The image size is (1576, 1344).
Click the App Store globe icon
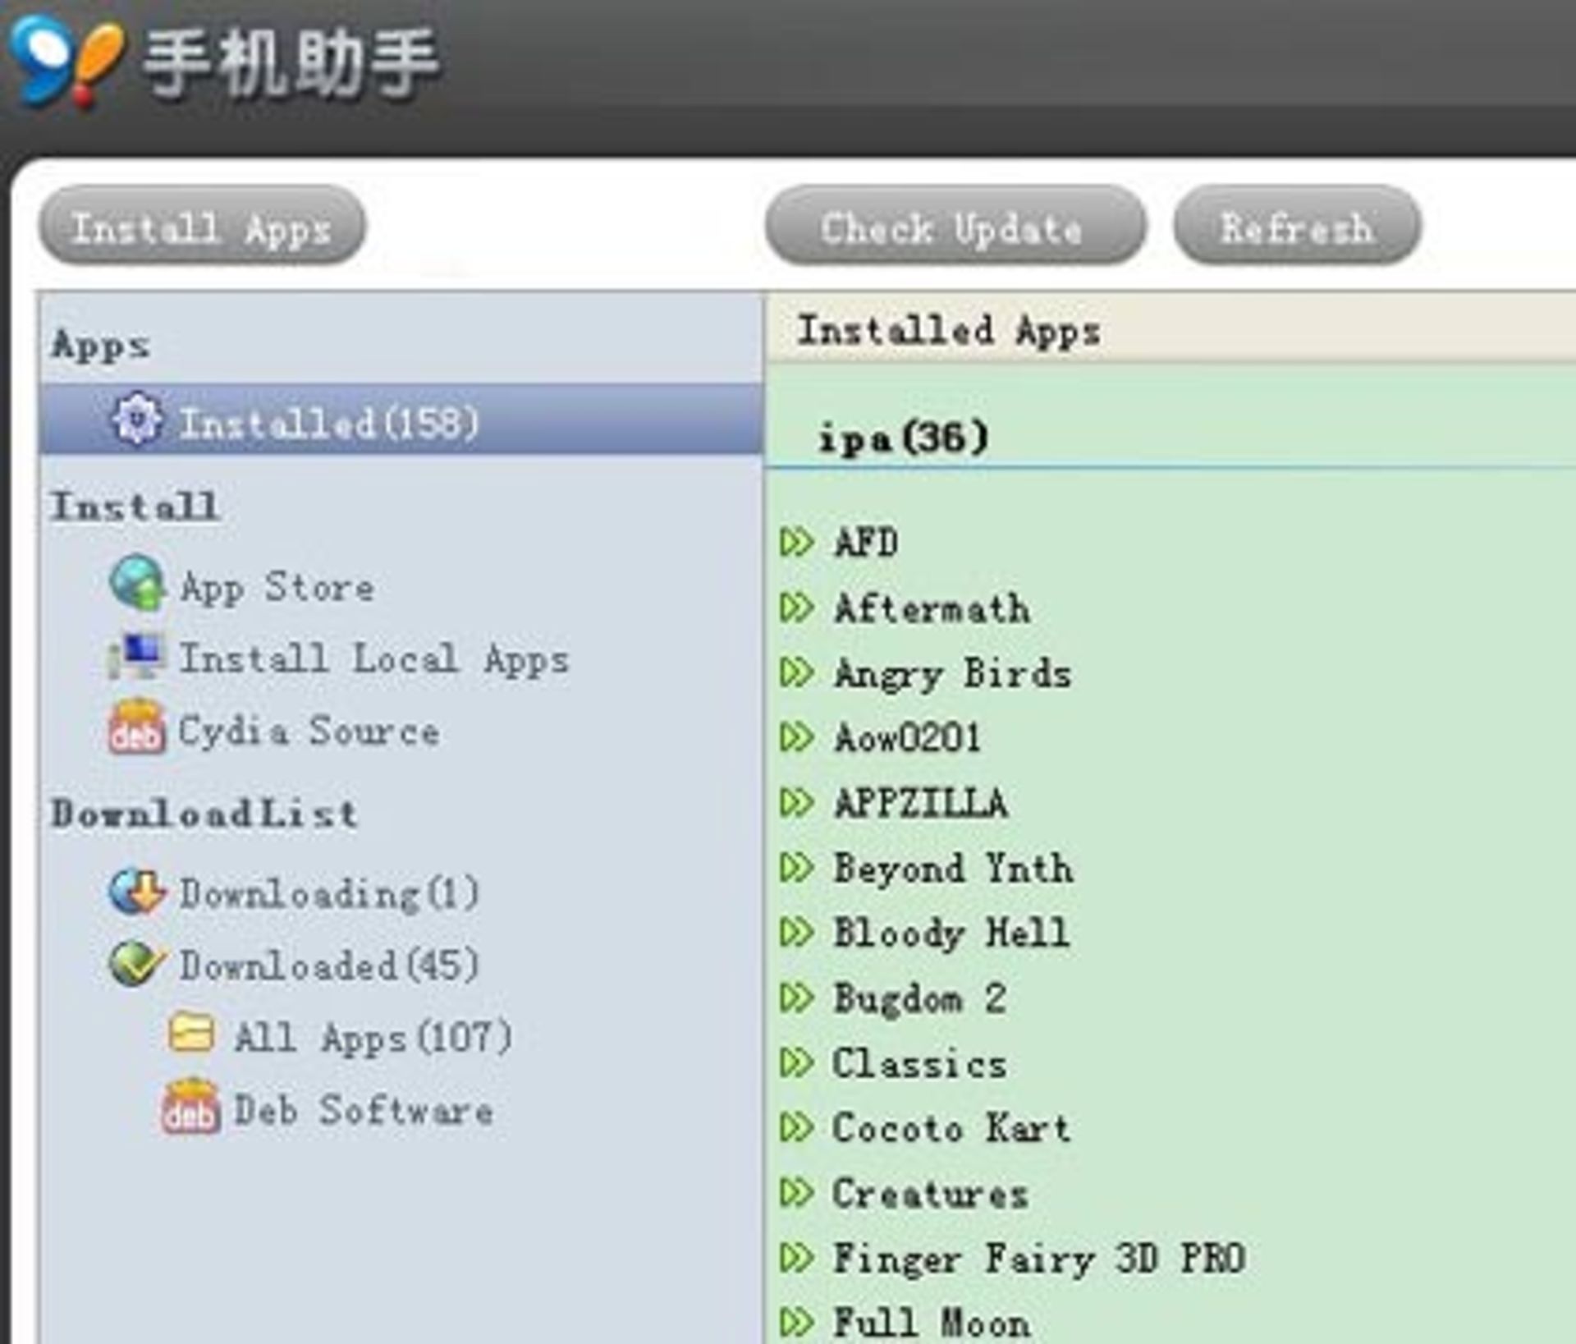tap(137, 584)
